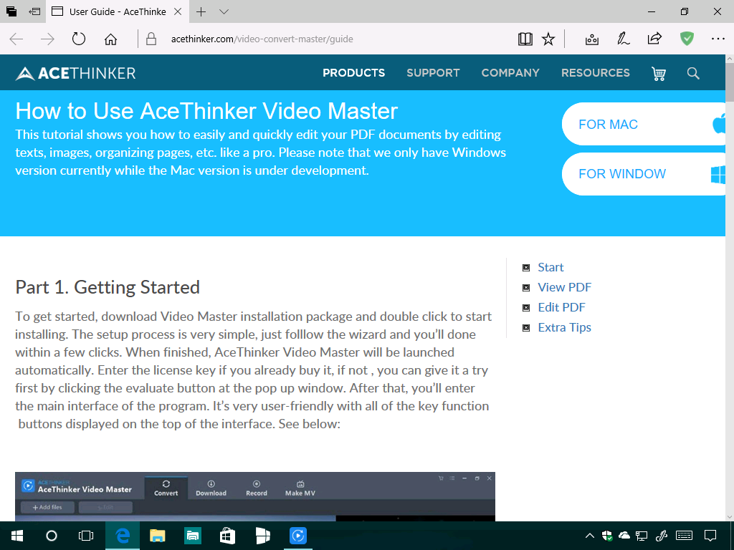This screenshot has width=734, height=550.
Task: Select the User Guide - AceThinker tab
Action: pyautogui.click(x=117, y=11)
